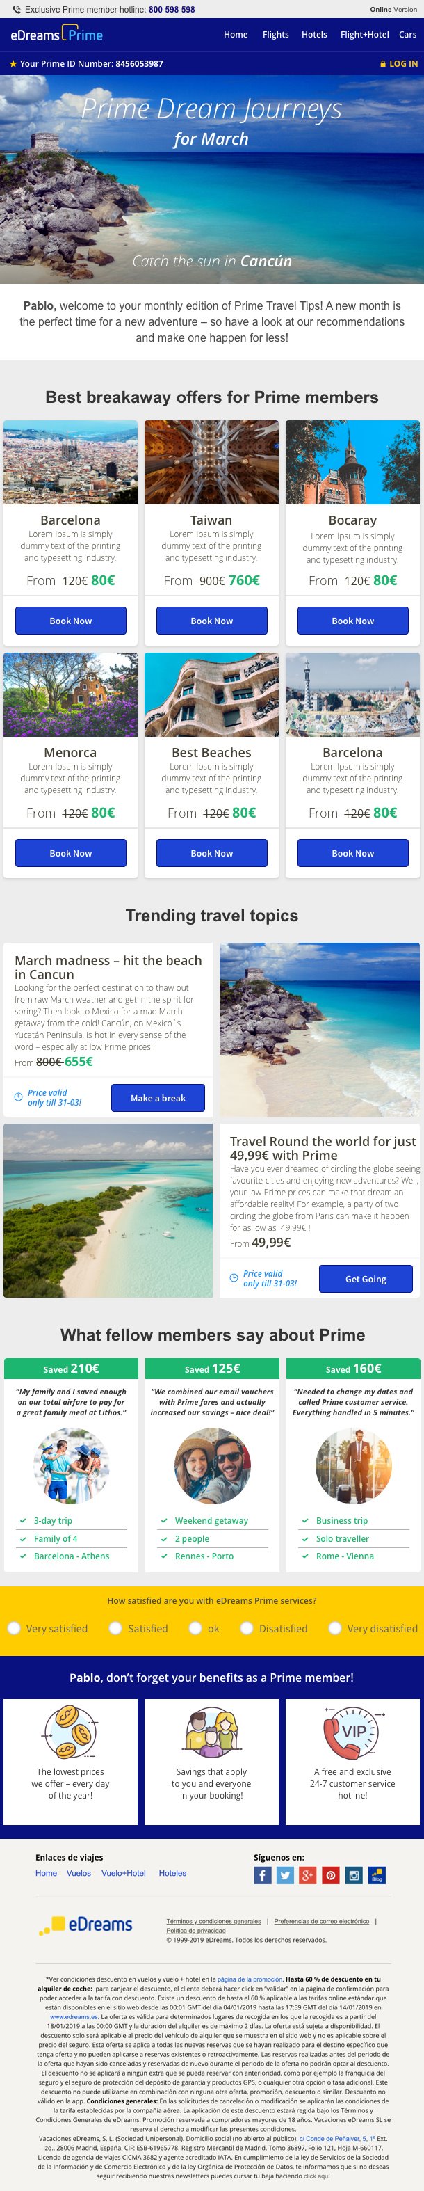Open the Menorca offer thumbnail image
Viewport: 424px width, 2191px height.
point(70,694)
